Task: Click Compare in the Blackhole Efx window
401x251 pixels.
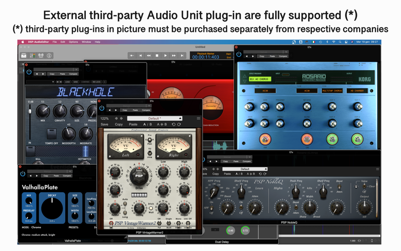Action: click(x=73, y=74)
